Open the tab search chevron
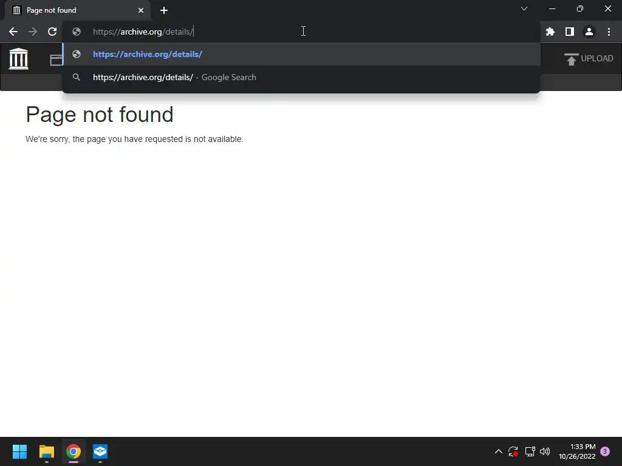The image size is (622, 466). pyautogui.click(x=524, y=8)
